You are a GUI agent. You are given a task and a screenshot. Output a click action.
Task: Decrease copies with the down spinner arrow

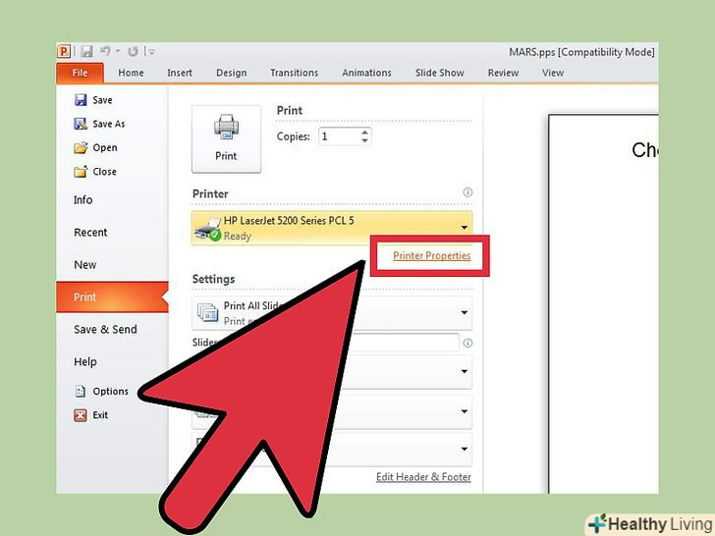click(364, 140)
